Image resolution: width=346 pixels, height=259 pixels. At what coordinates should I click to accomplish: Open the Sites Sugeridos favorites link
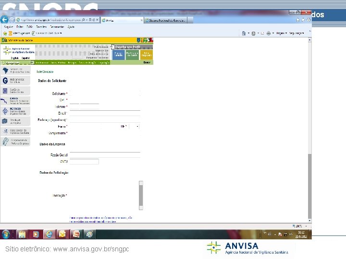(x=19, y=33)
